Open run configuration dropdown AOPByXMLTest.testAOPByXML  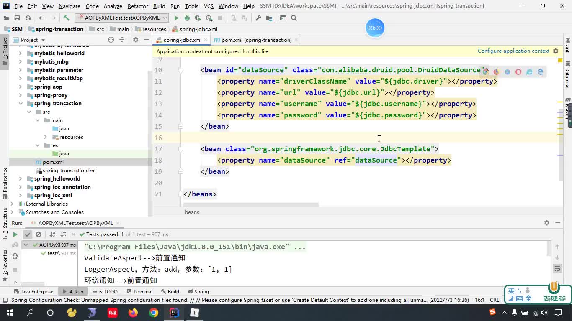point(122,18)
